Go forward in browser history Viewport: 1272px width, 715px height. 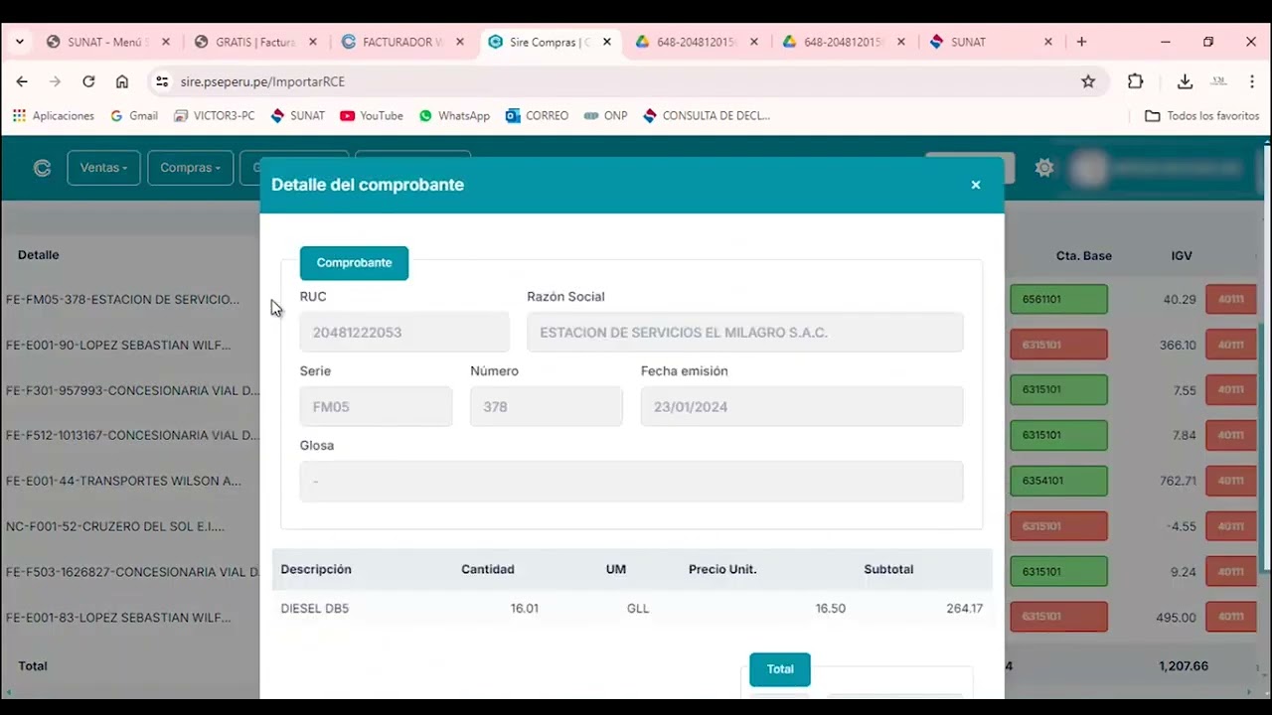55,81
